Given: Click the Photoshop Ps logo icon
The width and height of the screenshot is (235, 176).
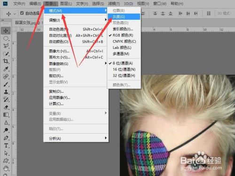Looking at the screenshot, I should coord(5,3).
